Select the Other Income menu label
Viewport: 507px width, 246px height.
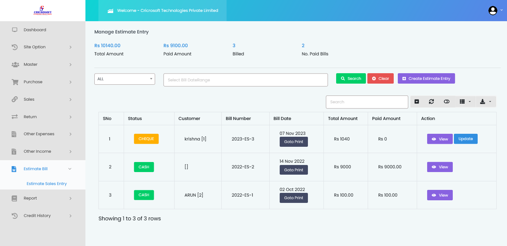tap(38, 151)
